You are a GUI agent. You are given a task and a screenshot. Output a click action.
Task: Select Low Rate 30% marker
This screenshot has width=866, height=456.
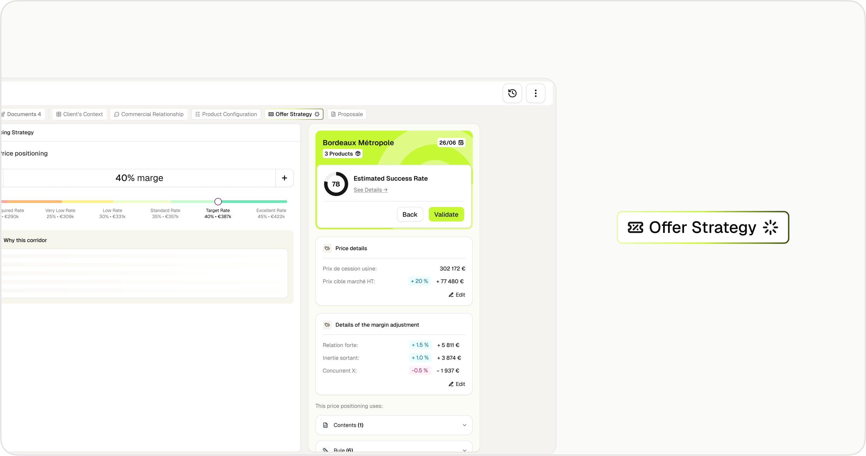[112, 213]
